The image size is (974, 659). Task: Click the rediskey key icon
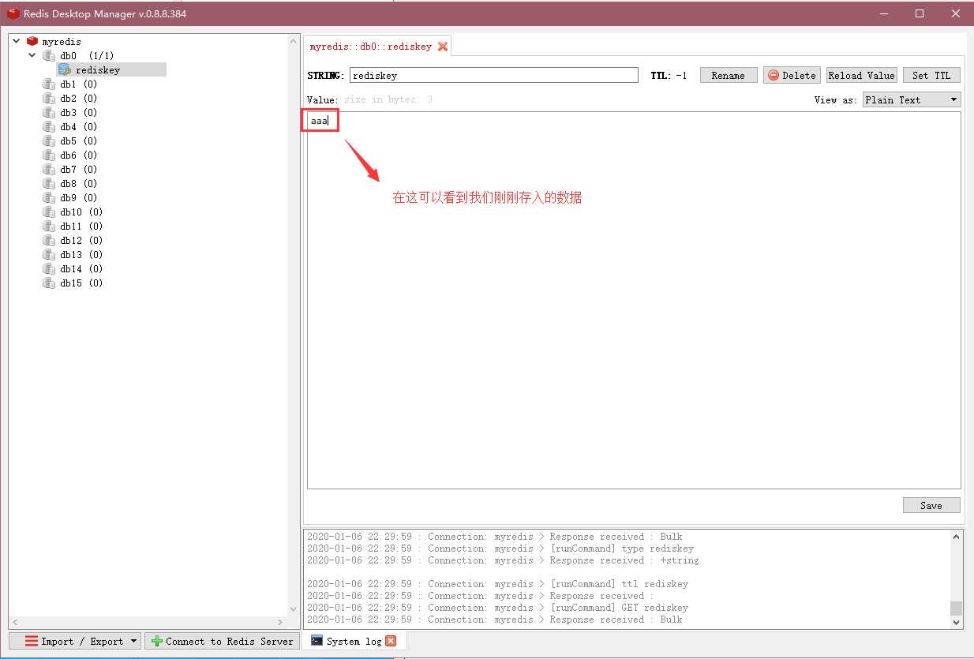(65, 69)
